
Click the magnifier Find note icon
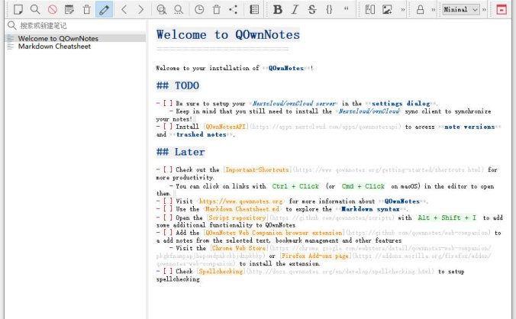click(35, 9)
